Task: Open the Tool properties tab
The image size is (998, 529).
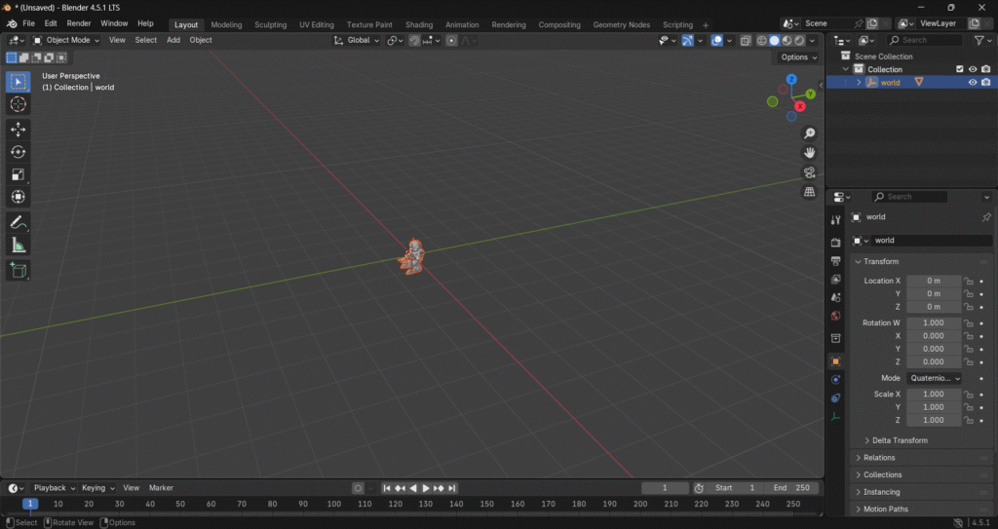Action: pyautogui.click(x=835, y=219)
